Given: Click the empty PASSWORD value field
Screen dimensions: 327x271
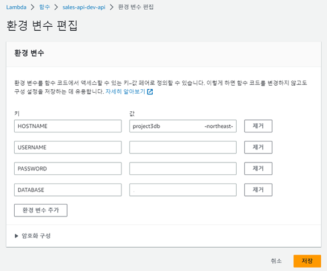Looking at the screenshot, I should (x=183, y=169).
